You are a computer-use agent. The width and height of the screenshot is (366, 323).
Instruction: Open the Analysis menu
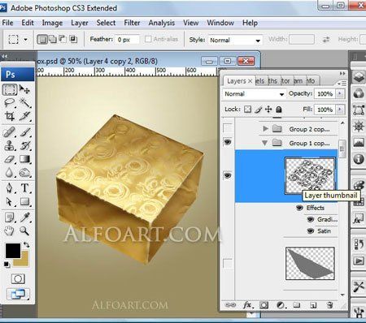[162, 23]
